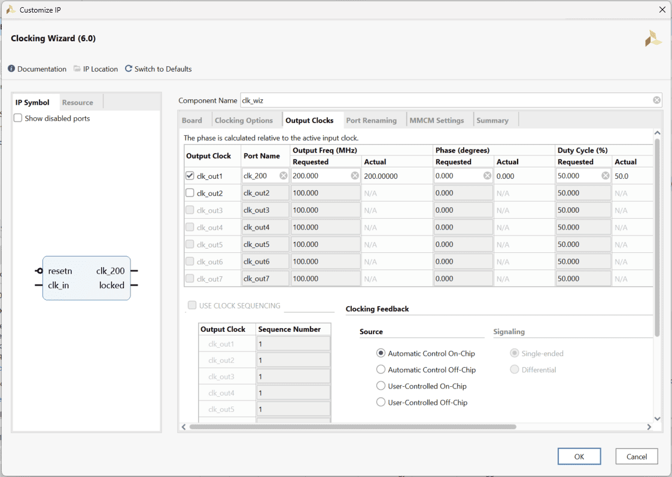Click the Switch to Defaults refresh icon
Screen dimensions: 672x477
[129, 69]
